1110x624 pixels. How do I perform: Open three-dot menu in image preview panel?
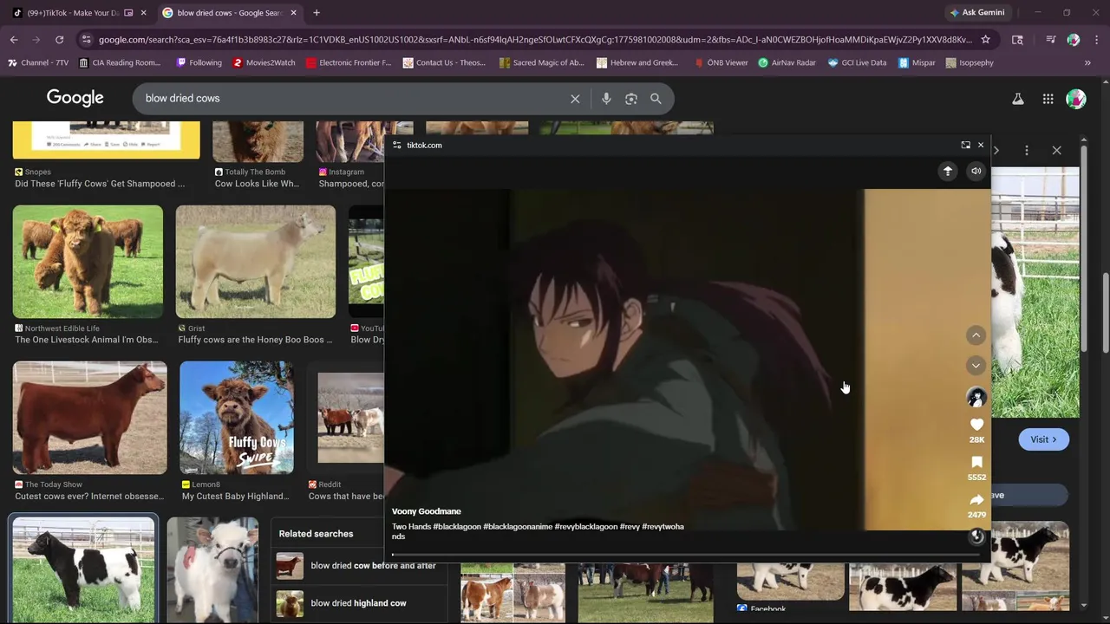(x=1027, y=150)
